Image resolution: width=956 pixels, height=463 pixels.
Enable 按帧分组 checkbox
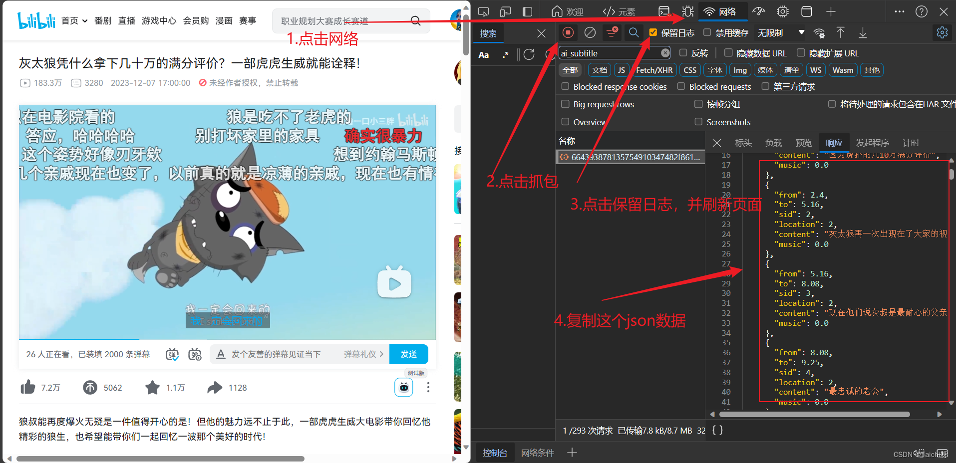click(x=698, y=104)
